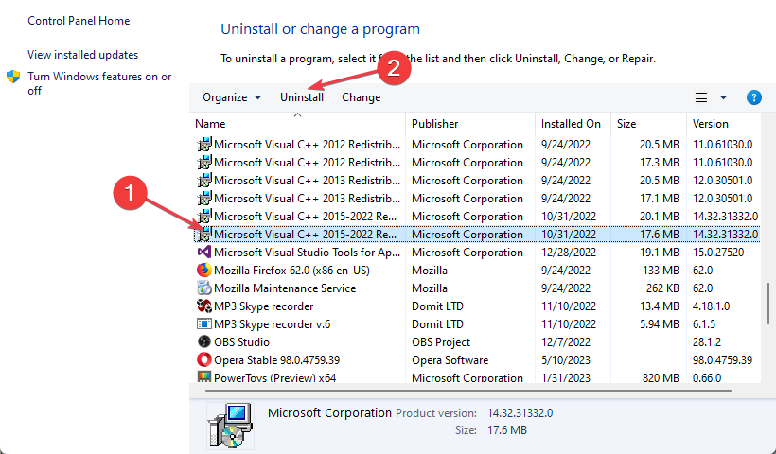Click the 12/7/2022 installed date cell
The width and height of the screenshot is (776, 454).
[x=566, y=342]
